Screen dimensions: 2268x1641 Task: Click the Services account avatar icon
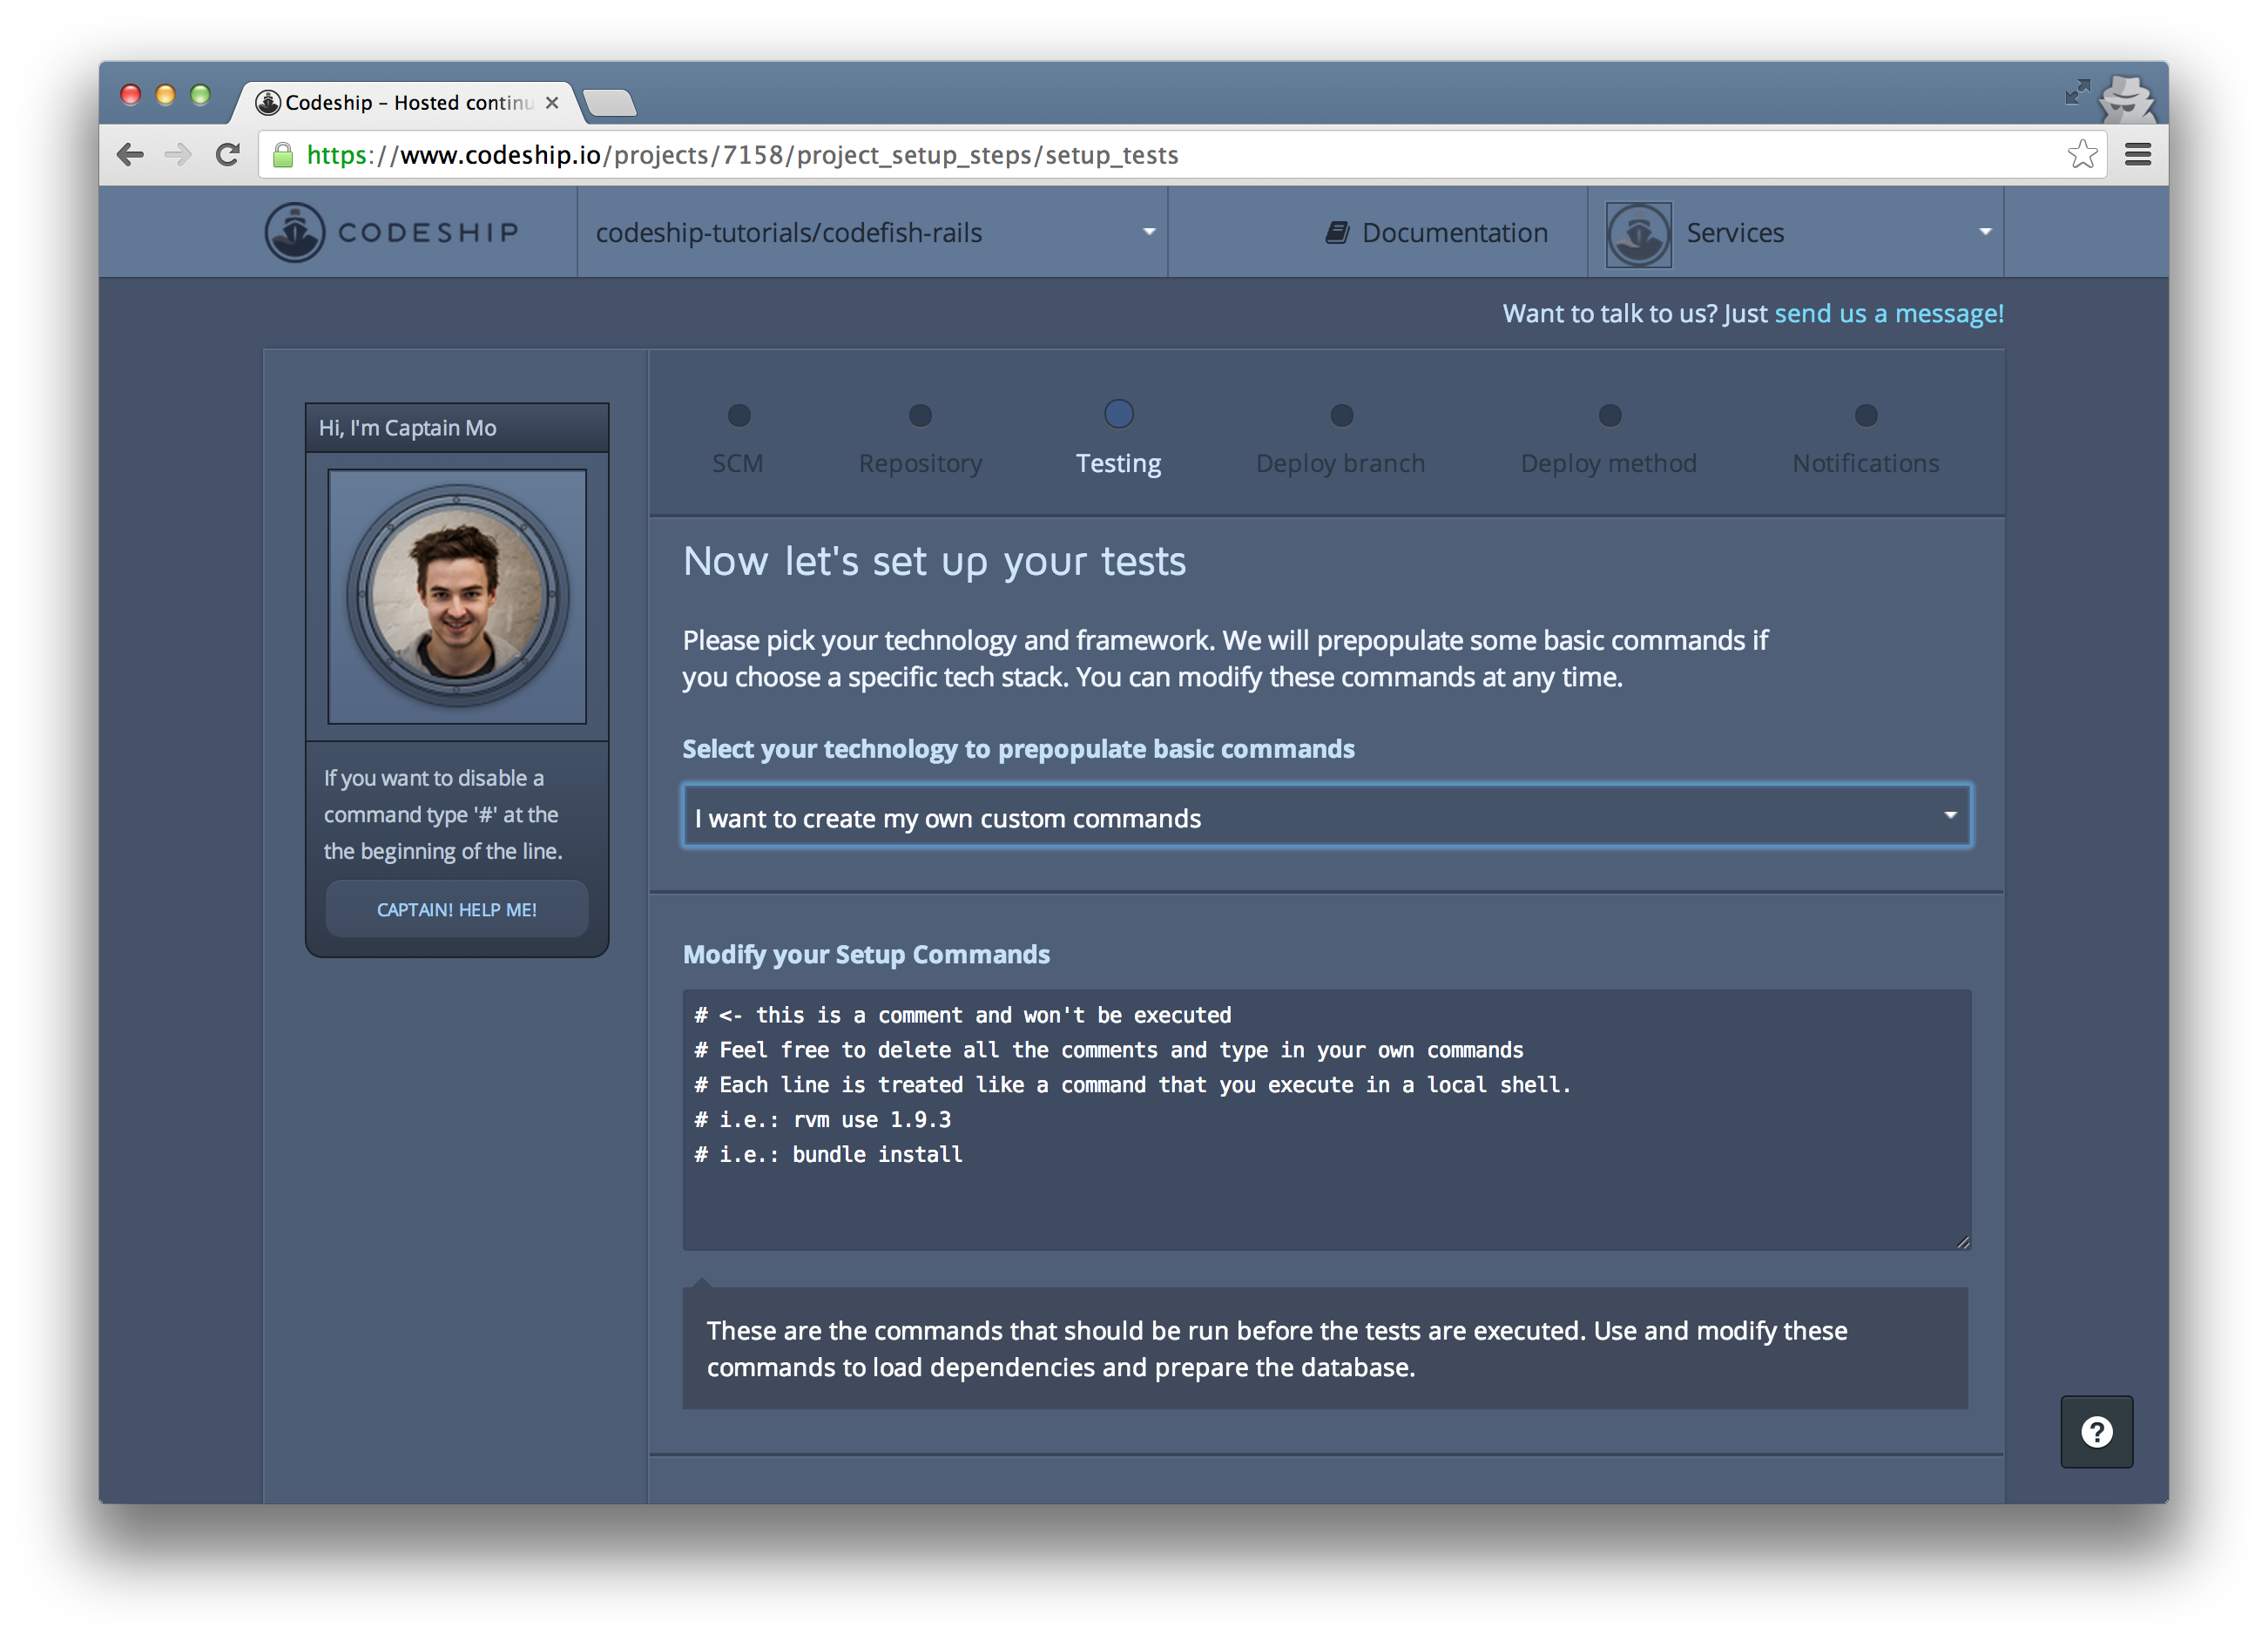(x=1637, y=234)
